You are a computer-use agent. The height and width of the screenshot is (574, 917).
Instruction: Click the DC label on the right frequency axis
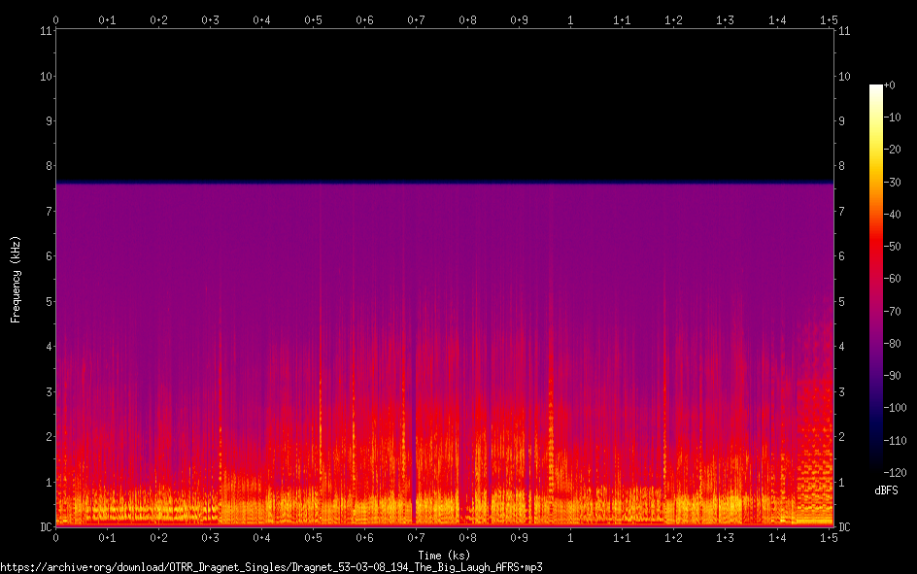click(844, 527)
